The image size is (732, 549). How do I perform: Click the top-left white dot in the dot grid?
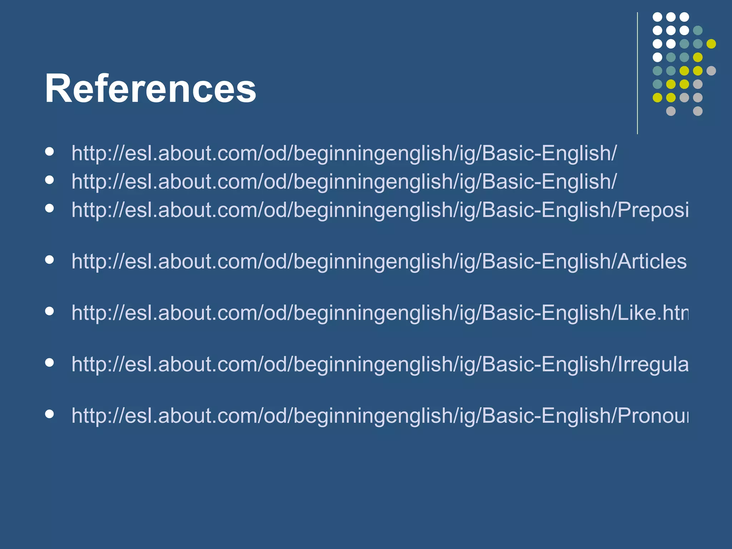point(657,17)
